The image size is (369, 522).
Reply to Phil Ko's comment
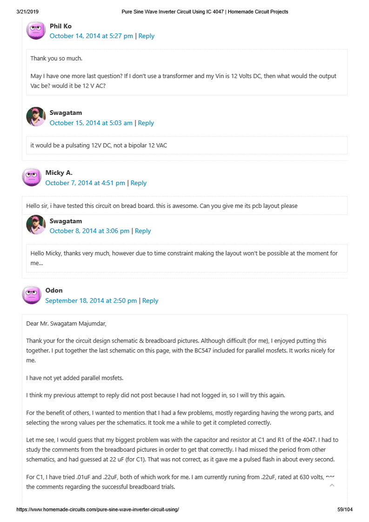coord(147,36)
